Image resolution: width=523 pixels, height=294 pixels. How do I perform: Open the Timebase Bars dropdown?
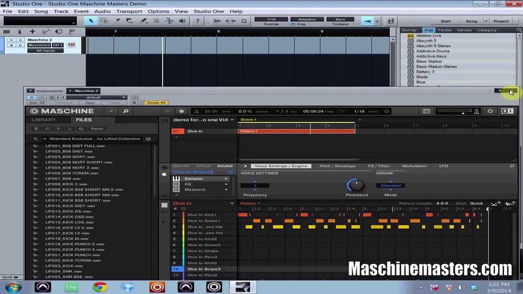(x=340, y=19)
